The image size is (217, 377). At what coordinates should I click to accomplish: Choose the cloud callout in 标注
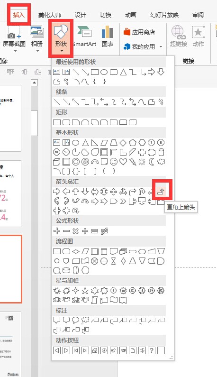pos(85,320)
